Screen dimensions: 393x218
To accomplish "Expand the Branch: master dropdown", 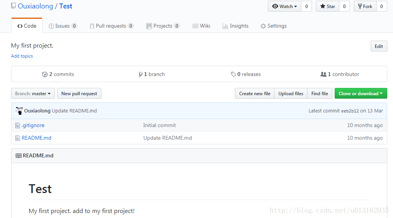I will pos(33,94).
